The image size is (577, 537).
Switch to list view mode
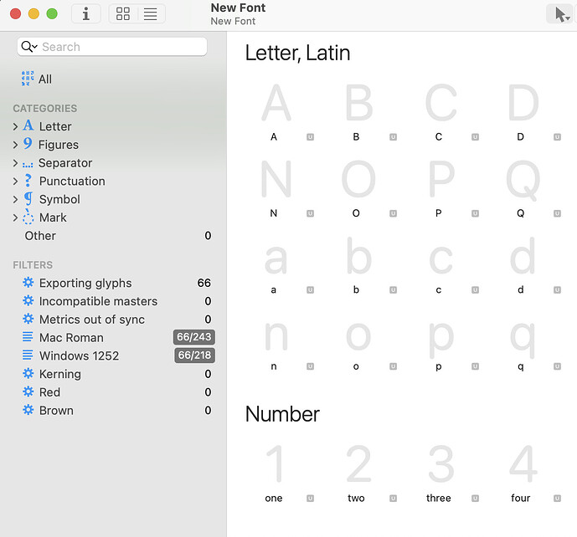click(x=150, y=13)
